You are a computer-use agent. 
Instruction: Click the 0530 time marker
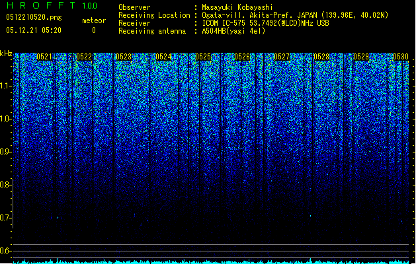pos(401,57)
